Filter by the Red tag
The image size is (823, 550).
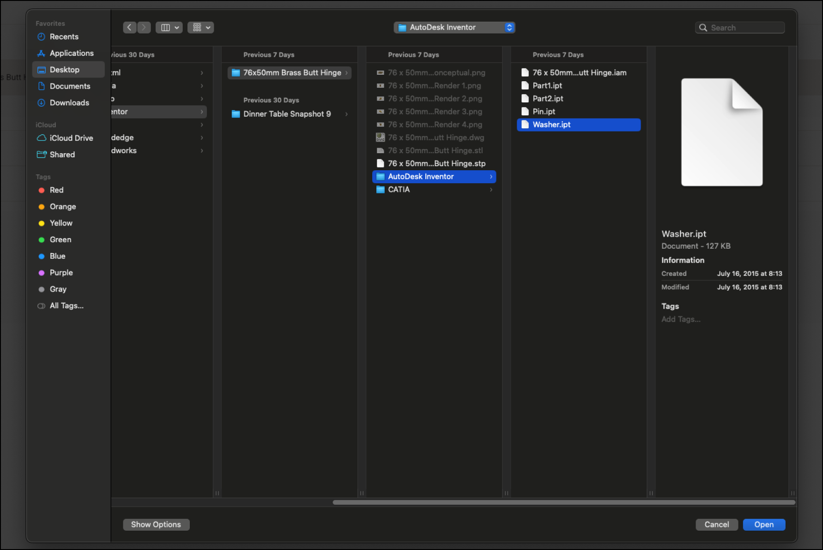coord(56,190)
